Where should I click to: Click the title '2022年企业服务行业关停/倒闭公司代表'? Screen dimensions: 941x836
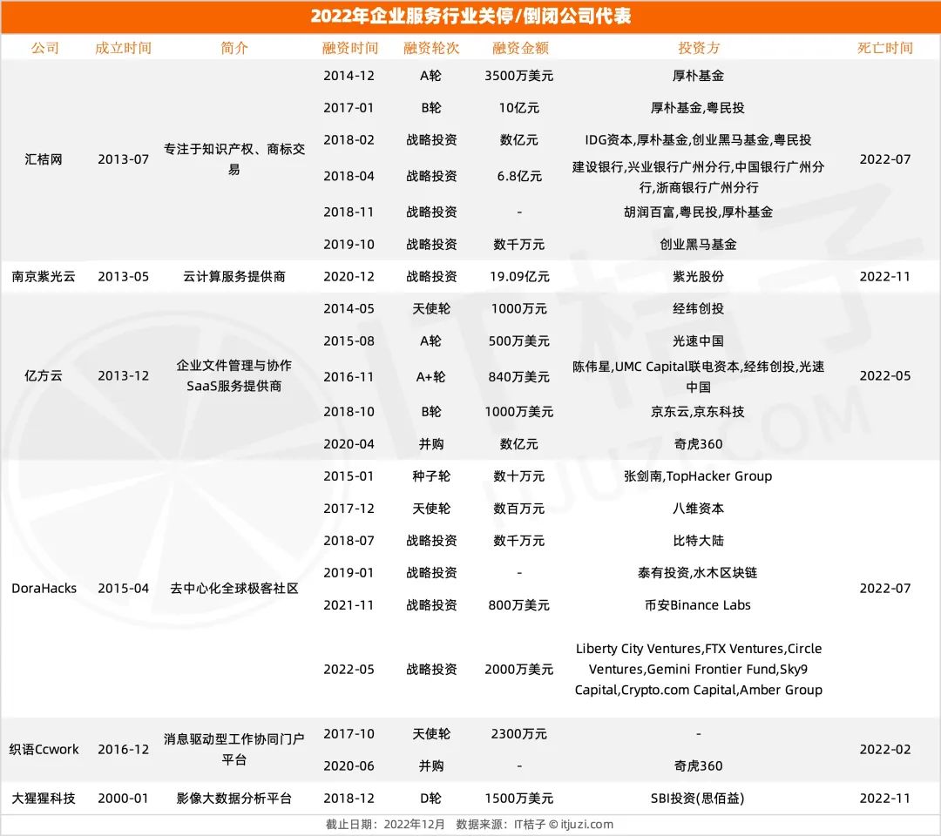point(470,17)
